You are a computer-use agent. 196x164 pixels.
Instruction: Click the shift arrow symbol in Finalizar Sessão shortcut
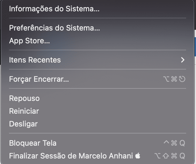[166, 156]
